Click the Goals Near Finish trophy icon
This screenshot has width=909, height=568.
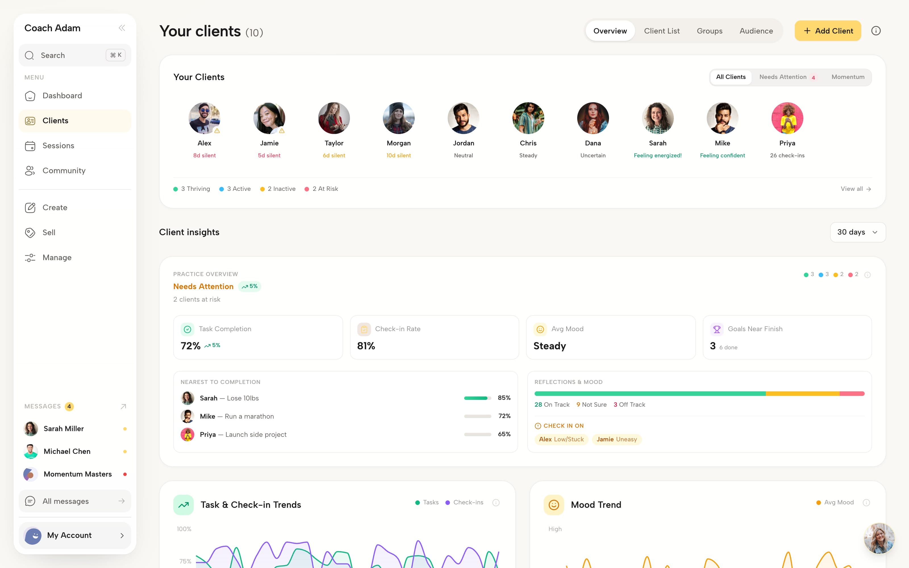click(x=717, y=329)
